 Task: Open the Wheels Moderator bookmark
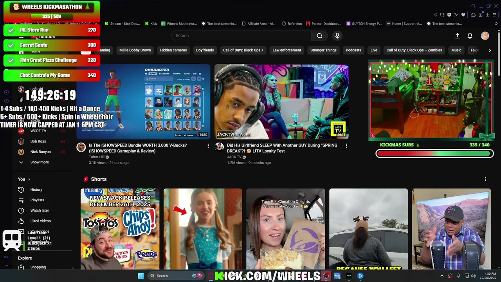[x=179, y=23]
